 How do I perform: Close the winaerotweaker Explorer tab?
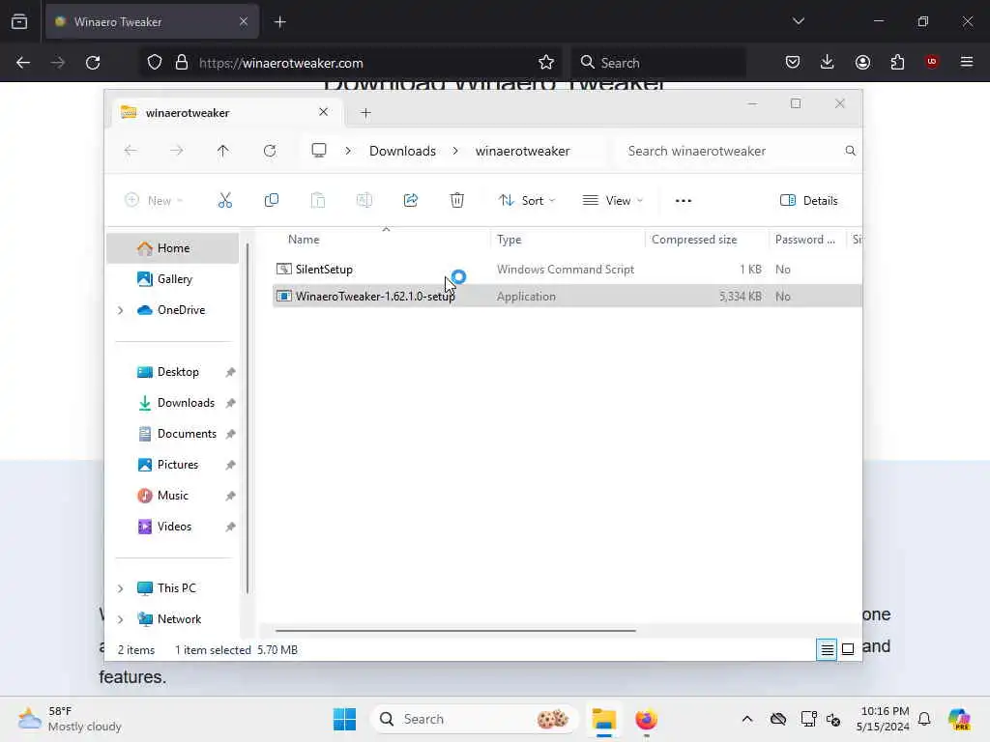coord(323,112)
